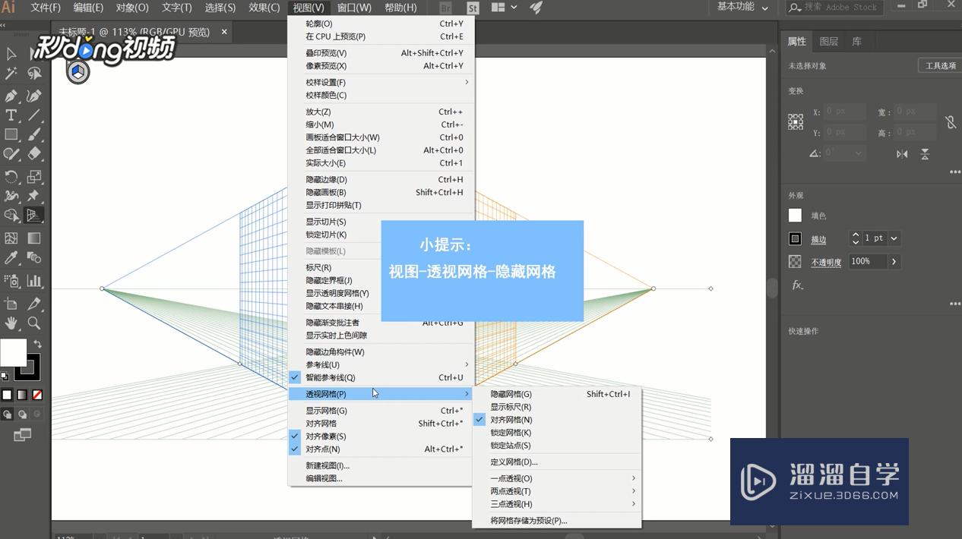Click the swap fill and stroke arrow
962x539 pixels.
point(37,344)
